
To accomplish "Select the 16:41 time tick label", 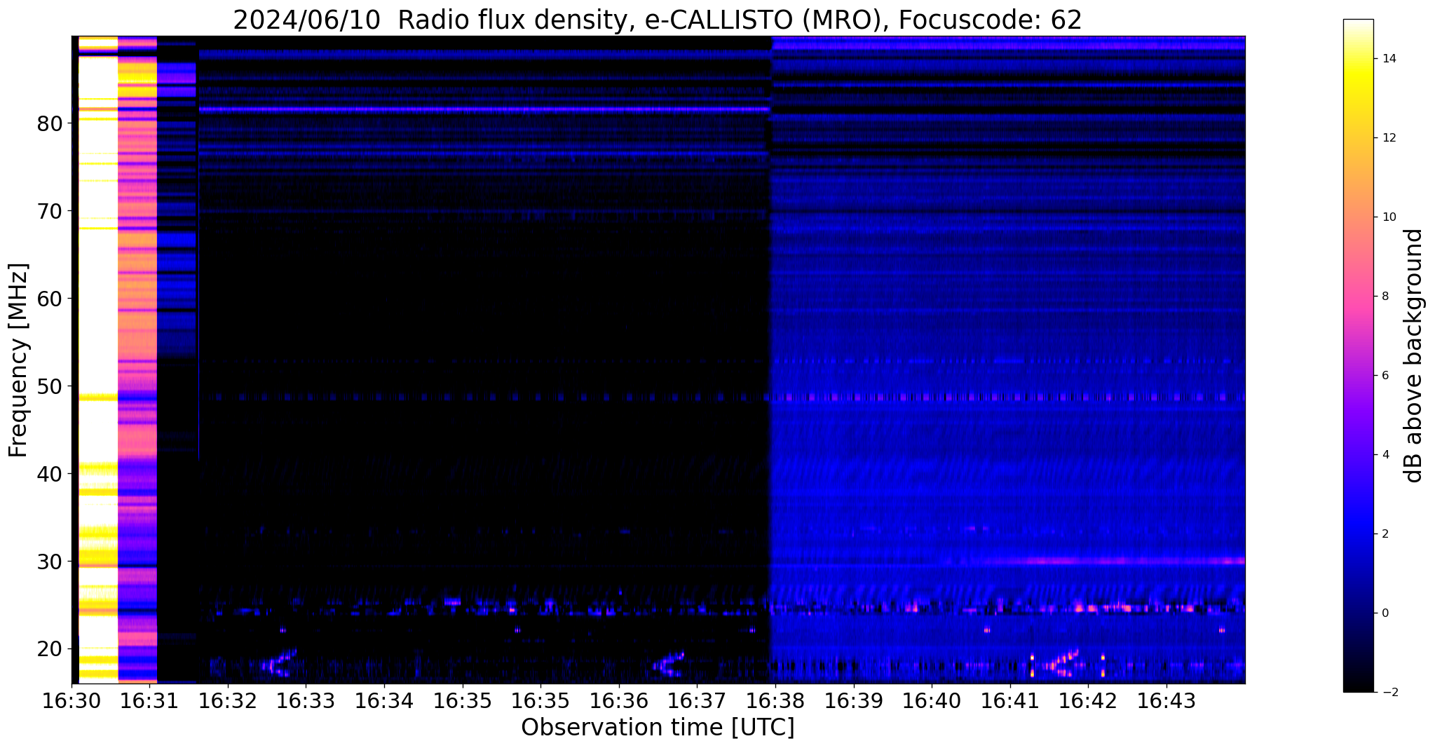I will tap(1010, 700).
